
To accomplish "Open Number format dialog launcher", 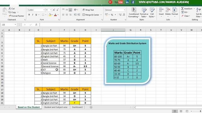I will [x=125, y=20].
